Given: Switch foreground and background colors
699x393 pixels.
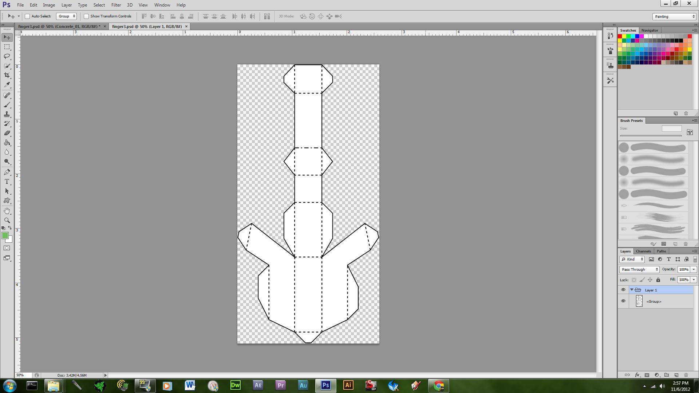Looking at the screenshot, I should [10, 228].
